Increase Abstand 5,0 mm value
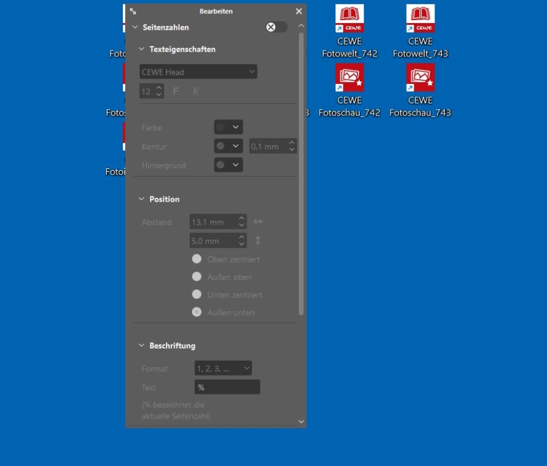Viewport: 547px width, 466px height. pos(241,237)
